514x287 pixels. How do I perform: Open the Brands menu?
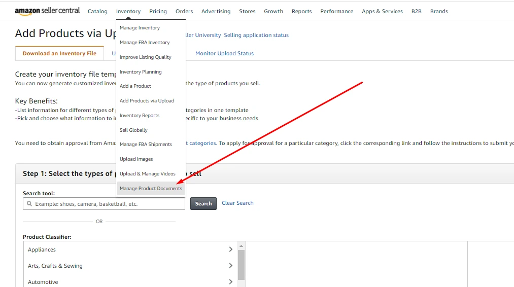pos(439,11)
